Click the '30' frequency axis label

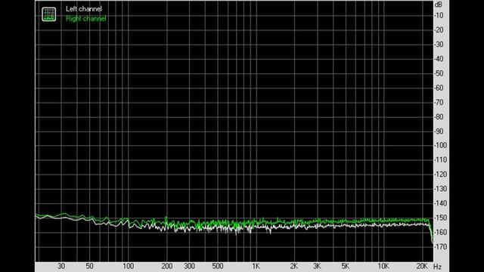[61, 266]
